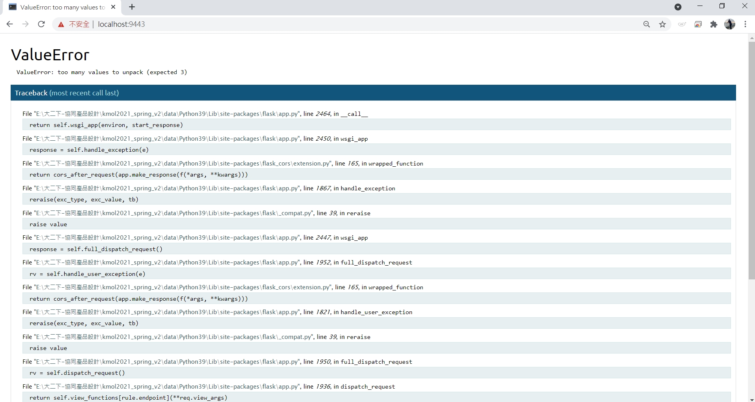Bookmark this page with the star icon
The height and width of the screenshot is (402, 755).
pyautogui.click(x=663, y=24)
